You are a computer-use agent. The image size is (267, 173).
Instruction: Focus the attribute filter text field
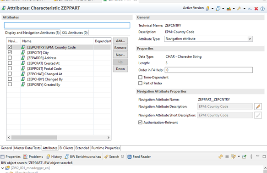click(x=67, y=25)
